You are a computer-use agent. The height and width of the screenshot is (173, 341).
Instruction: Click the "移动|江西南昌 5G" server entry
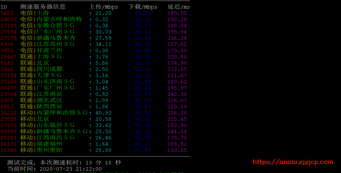click(x=47, y=138)
